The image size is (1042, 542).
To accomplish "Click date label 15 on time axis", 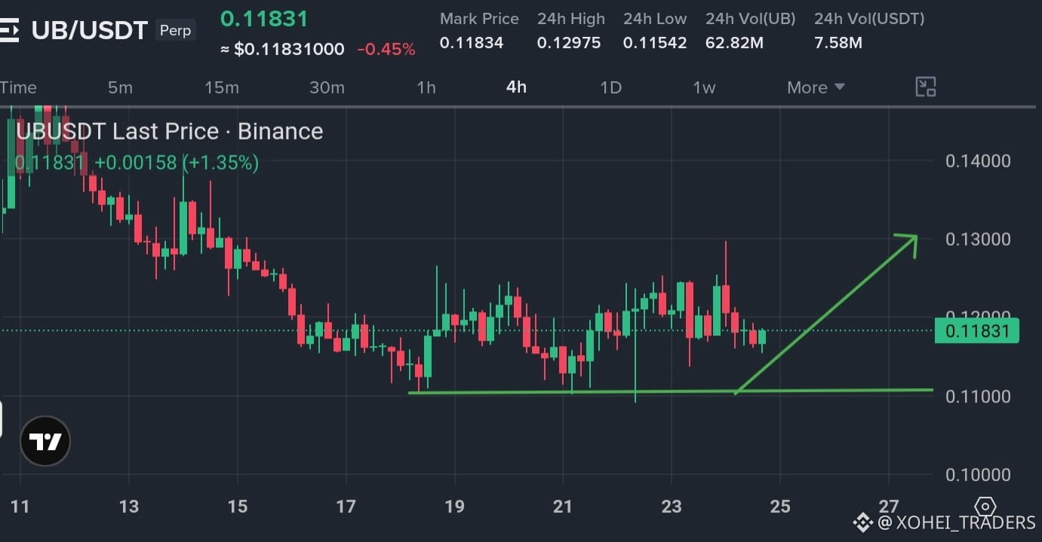I will tap(238, 506).
